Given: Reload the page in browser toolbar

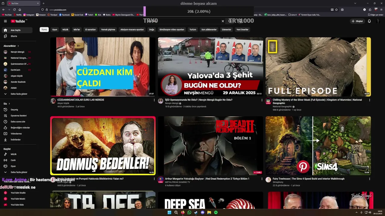Looking at the screenshot, I should point(14,10).
